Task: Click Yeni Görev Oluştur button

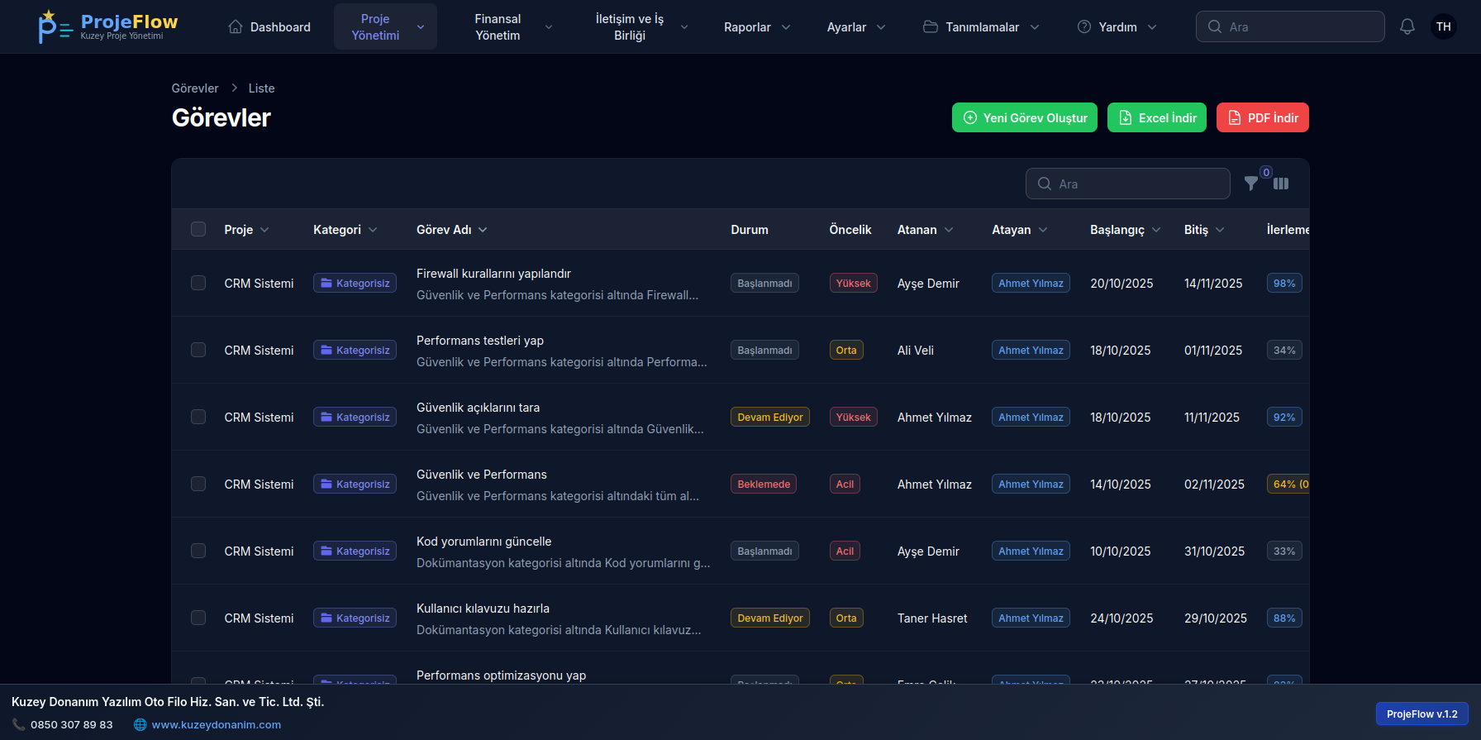Action: coord(1025,117)
